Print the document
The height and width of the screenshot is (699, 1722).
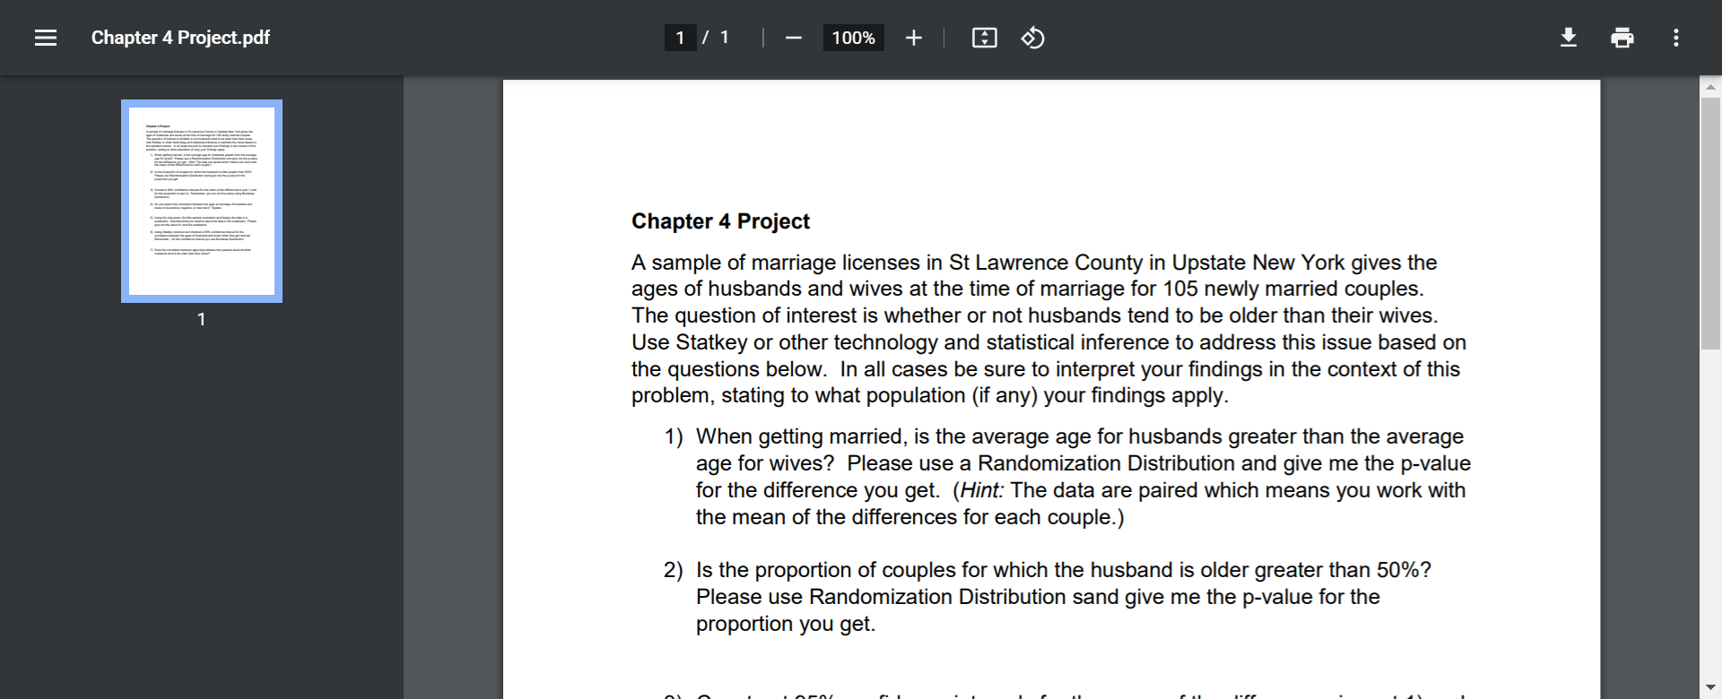click(1622, 38)
